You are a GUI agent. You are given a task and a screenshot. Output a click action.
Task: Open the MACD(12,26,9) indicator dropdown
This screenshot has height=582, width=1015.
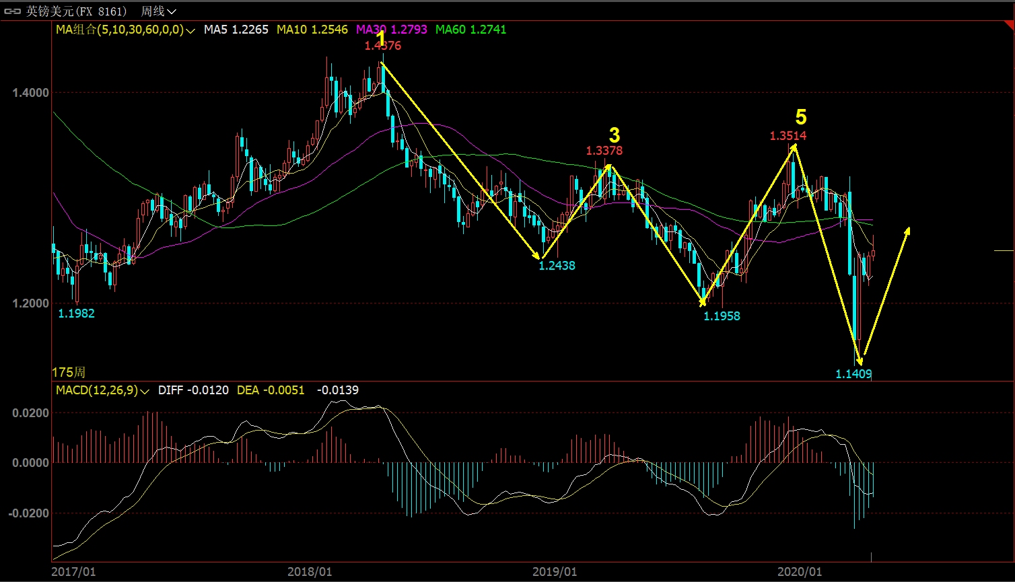[102, 390]
